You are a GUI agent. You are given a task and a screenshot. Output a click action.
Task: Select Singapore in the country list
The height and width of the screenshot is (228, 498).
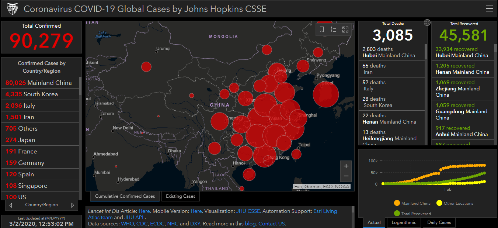coord(40,186)
